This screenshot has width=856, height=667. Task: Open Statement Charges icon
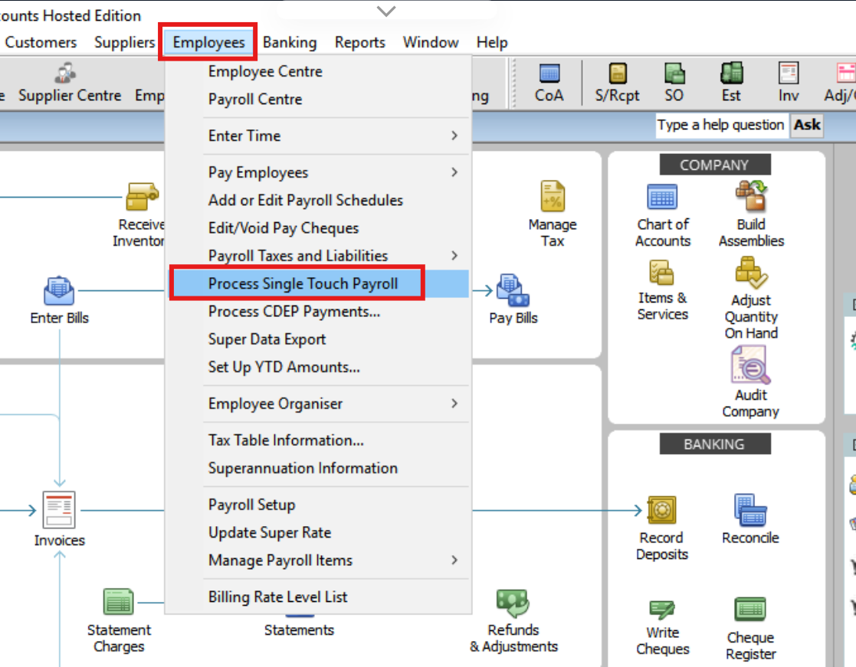(x=119, y=602)
